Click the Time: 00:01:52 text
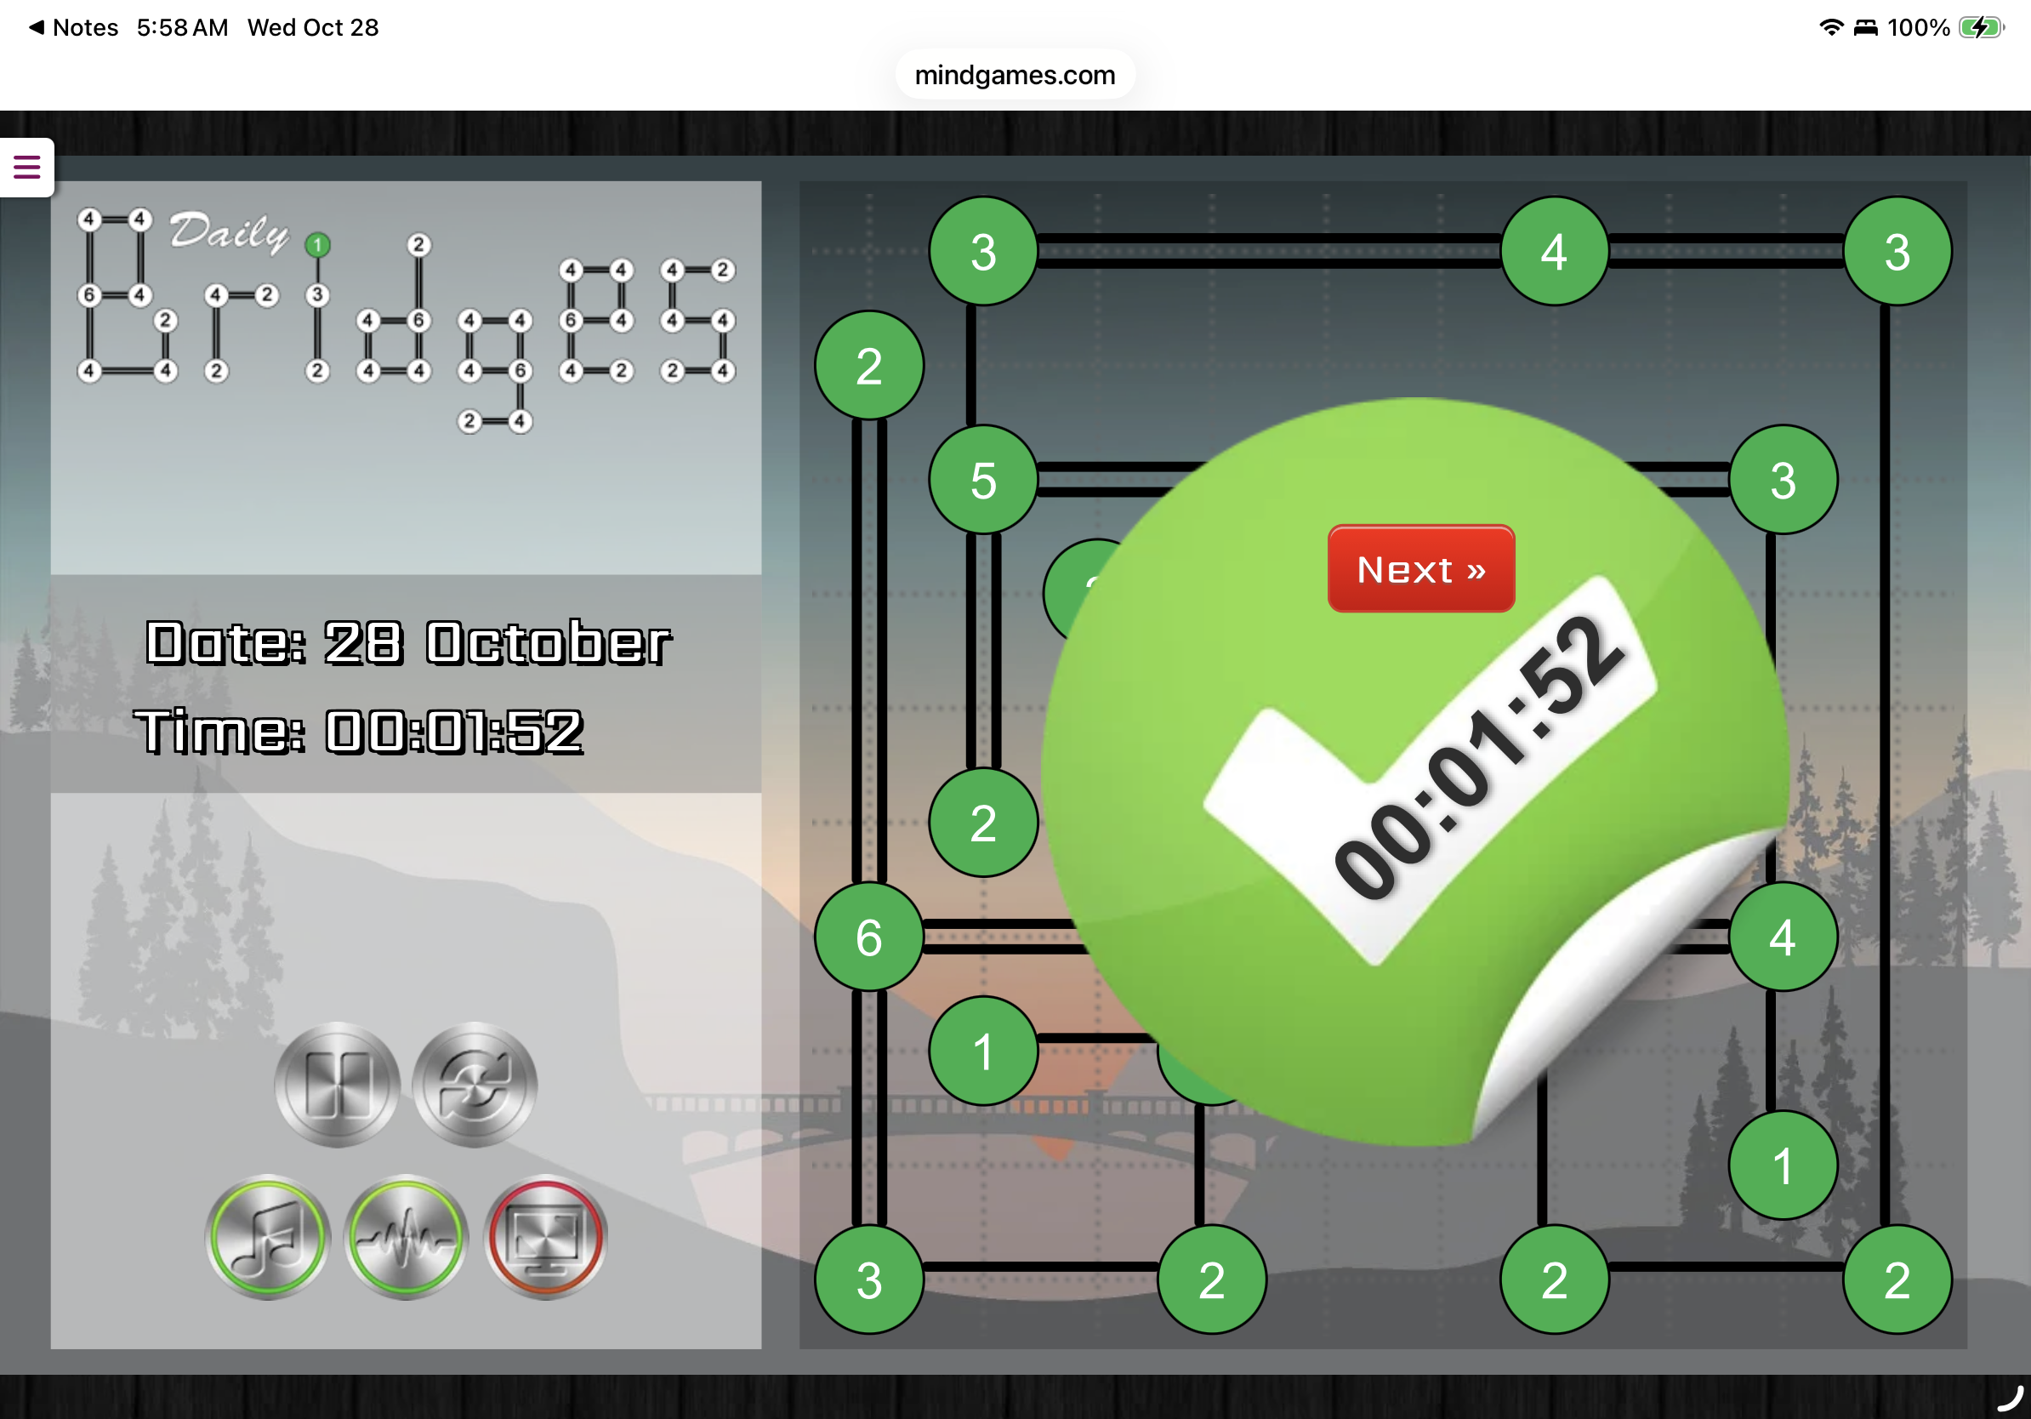The width and height of the screenshot is (2031, 1419). point(359,732)
